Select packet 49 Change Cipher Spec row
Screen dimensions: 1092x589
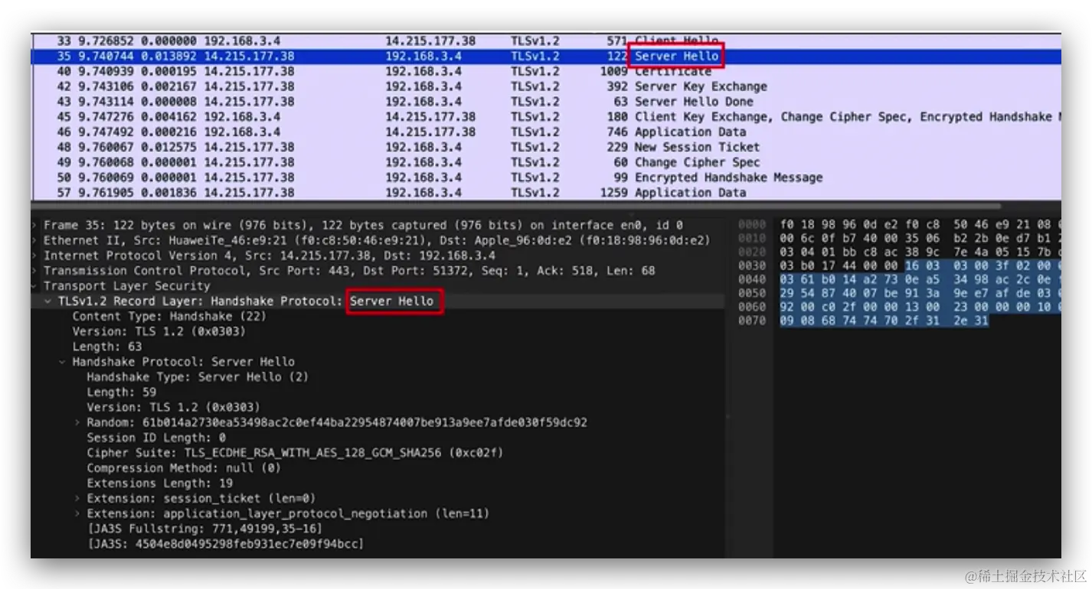pyautogui.click(x=546, y=162)
